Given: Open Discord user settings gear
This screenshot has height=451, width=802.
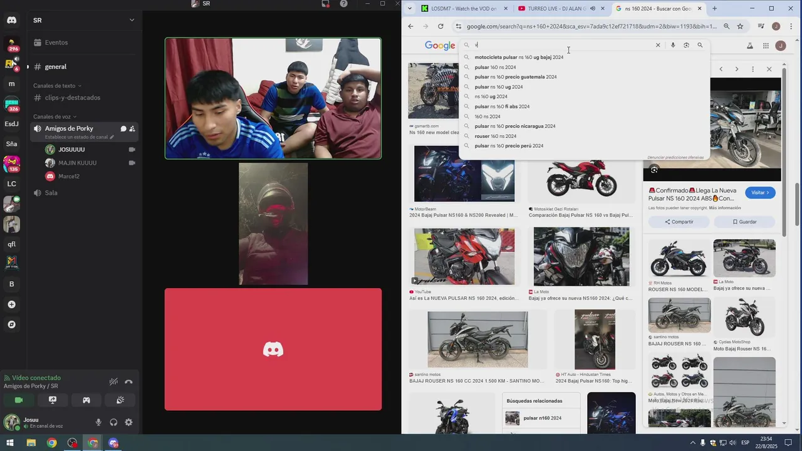Looking at the screenshot, I should [x=128, y=423].
